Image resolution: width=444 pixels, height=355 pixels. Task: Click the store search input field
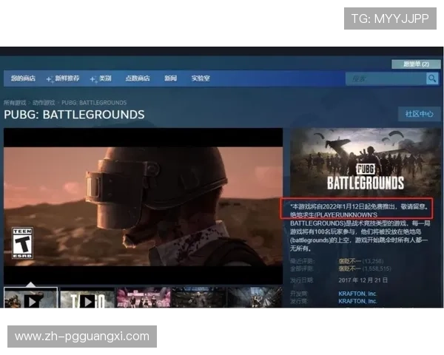386,78
